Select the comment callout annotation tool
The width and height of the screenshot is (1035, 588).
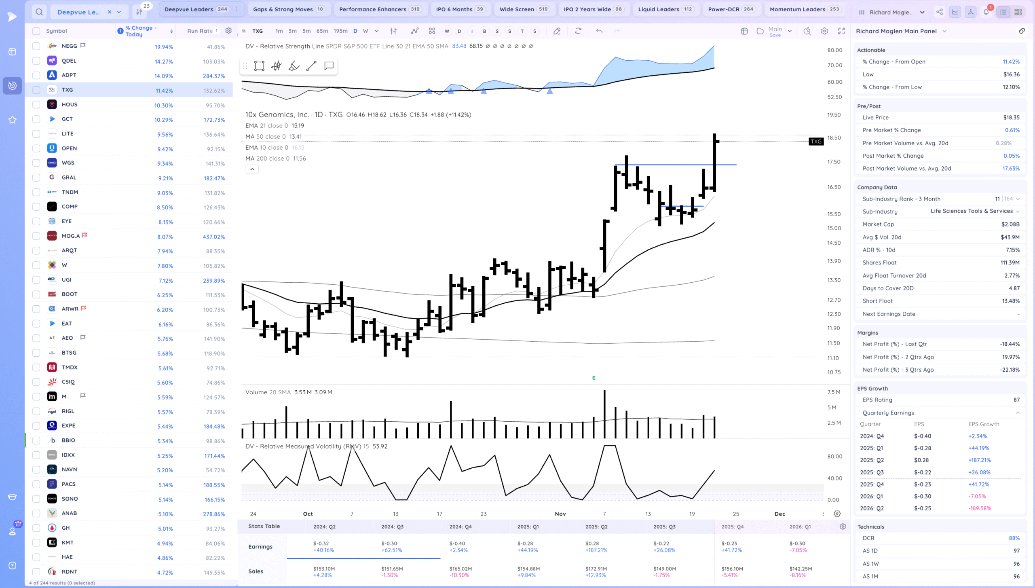[329, 66]
